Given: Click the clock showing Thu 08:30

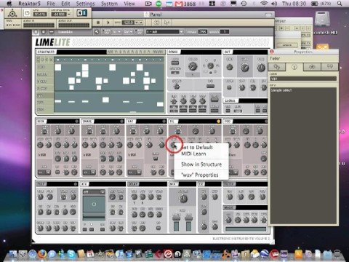Looking at the screenshot, I should point(294,4).
